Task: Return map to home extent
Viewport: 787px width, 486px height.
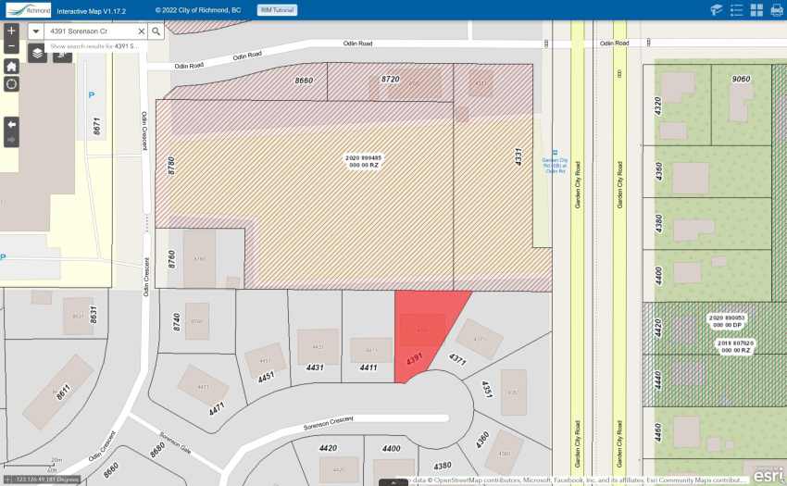Action: [x=11, y=67]
